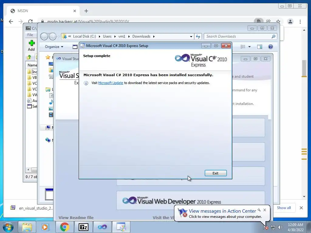Click the change view icon in Explorer
Screen dimensions: 311x233
pos(243,47)
